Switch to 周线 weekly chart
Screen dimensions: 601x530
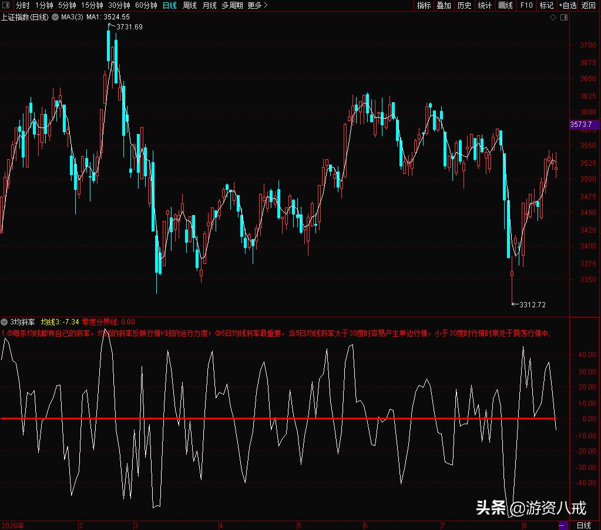(x=189, y=5)
